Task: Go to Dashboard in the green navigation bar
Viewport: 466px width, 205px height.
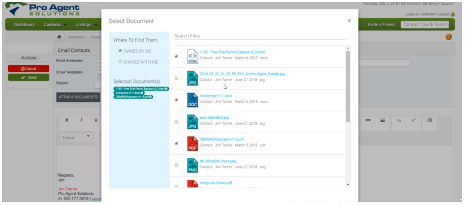Action: [x=24, y=25]
